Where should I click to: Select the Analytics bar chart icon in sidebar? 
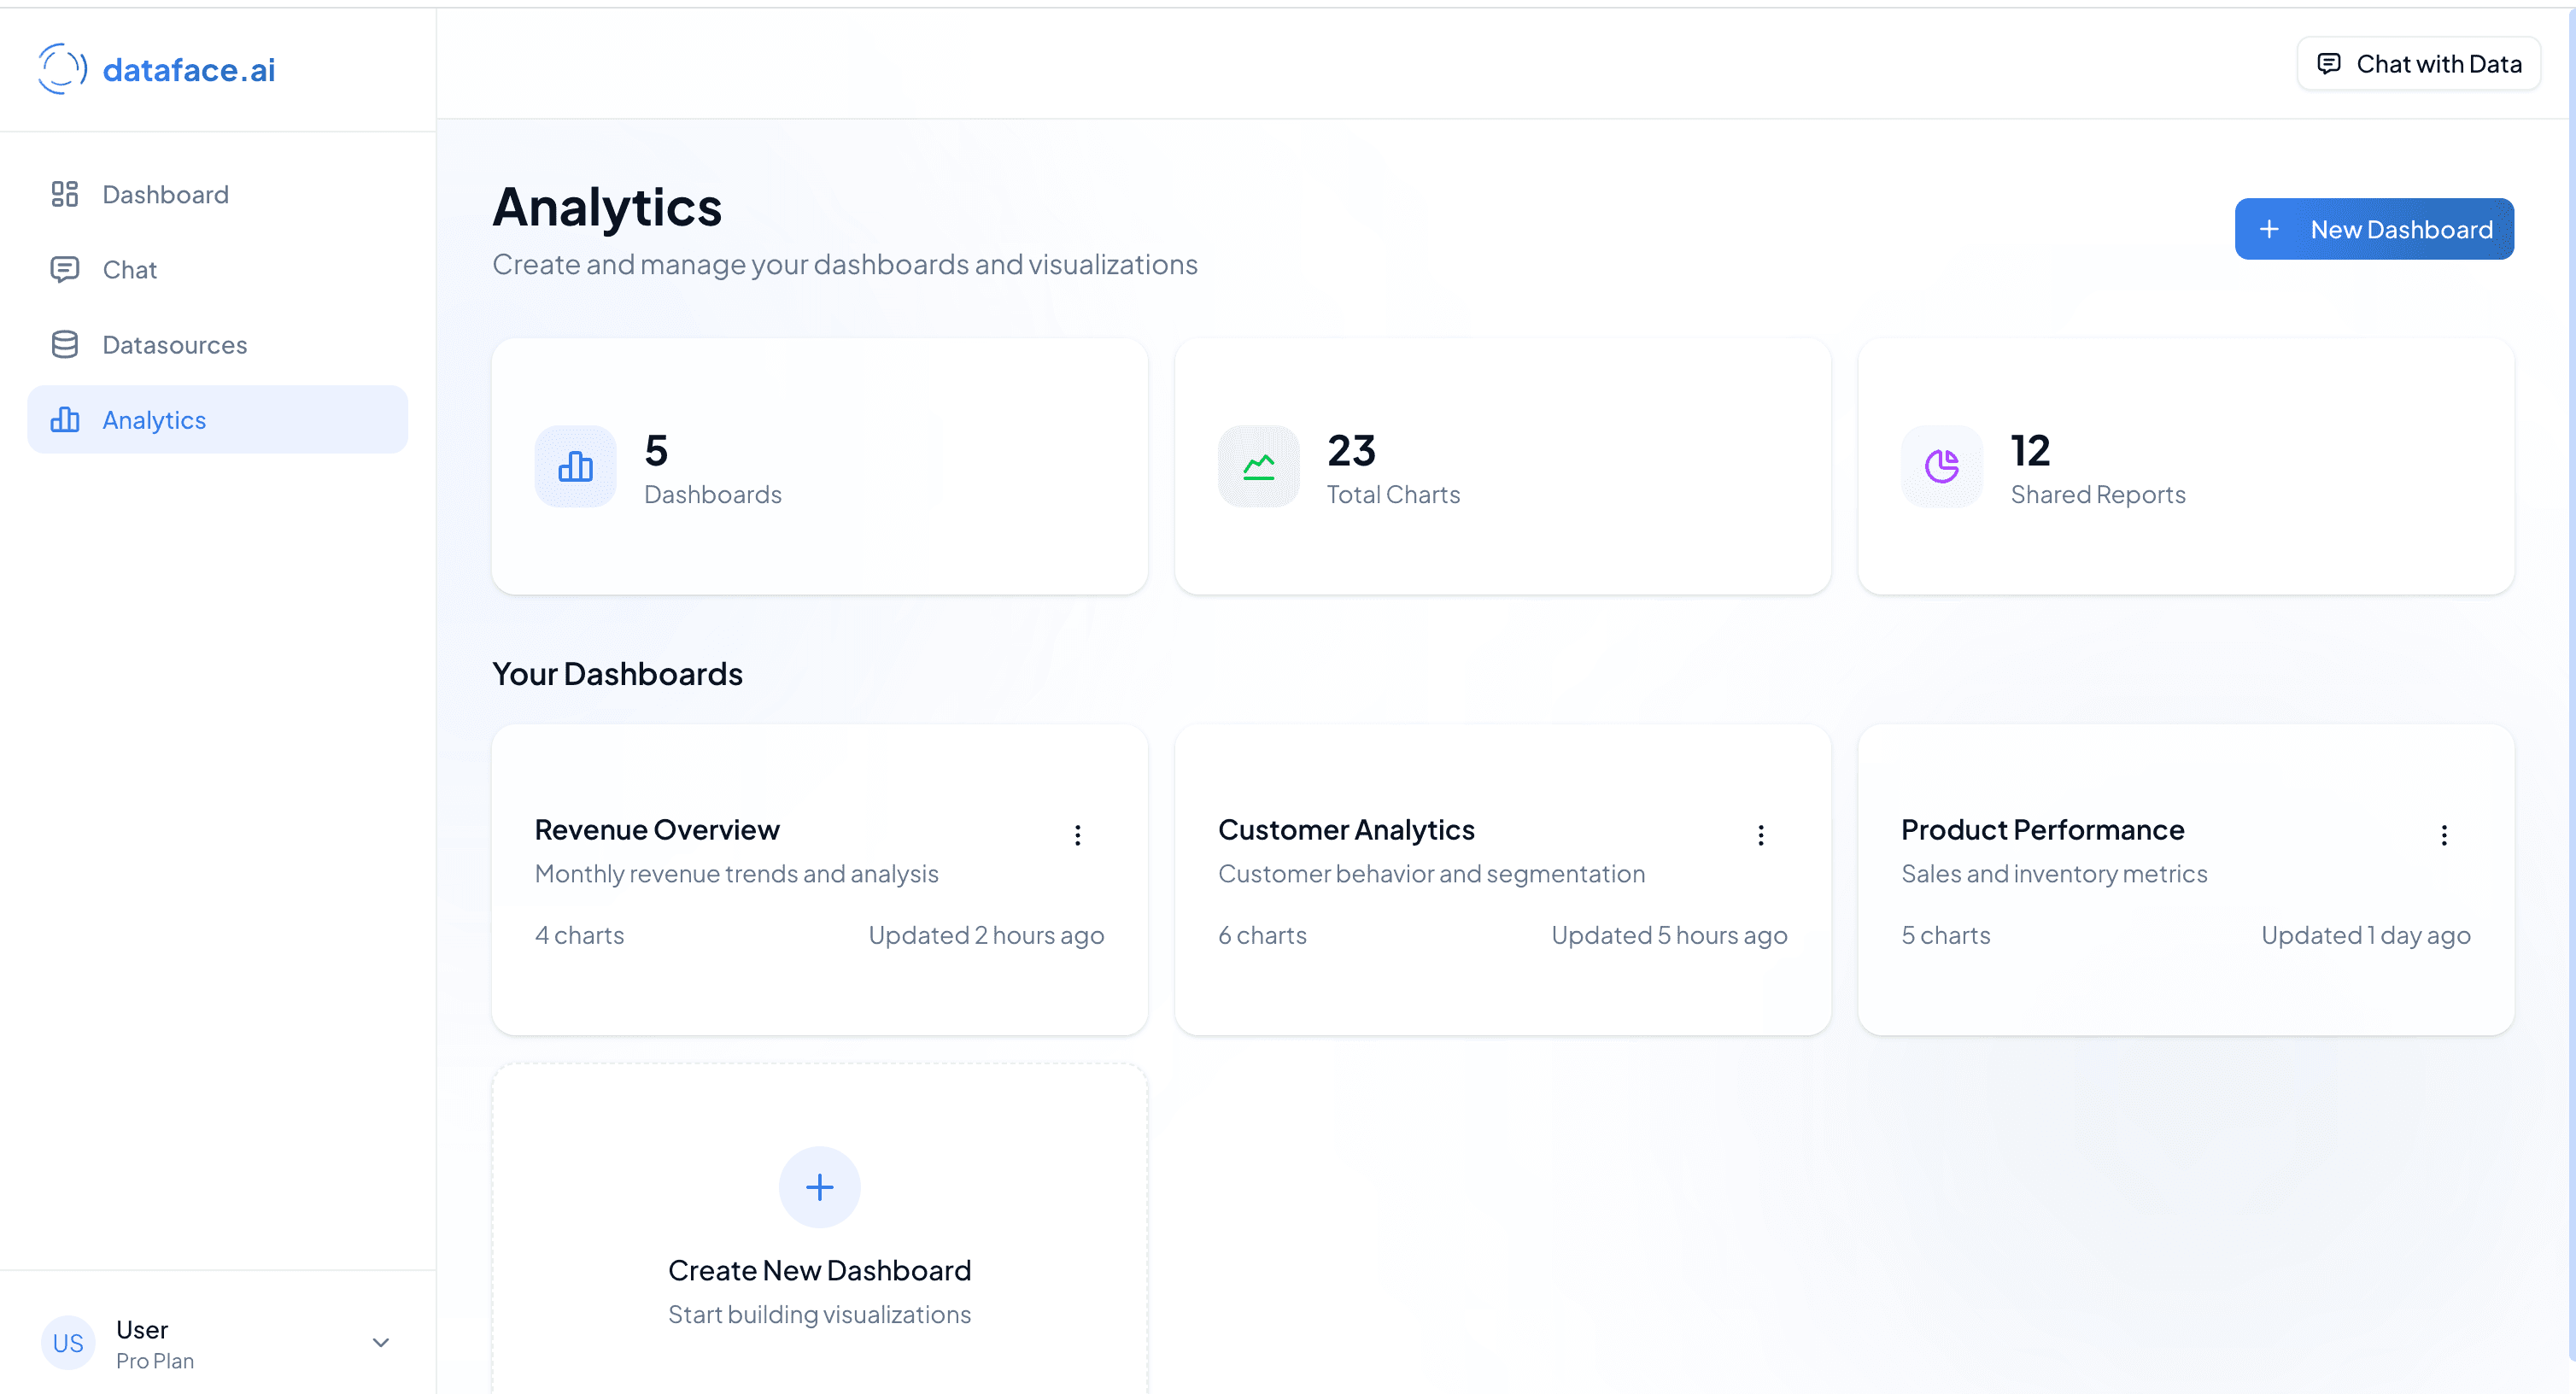(64, 419)
